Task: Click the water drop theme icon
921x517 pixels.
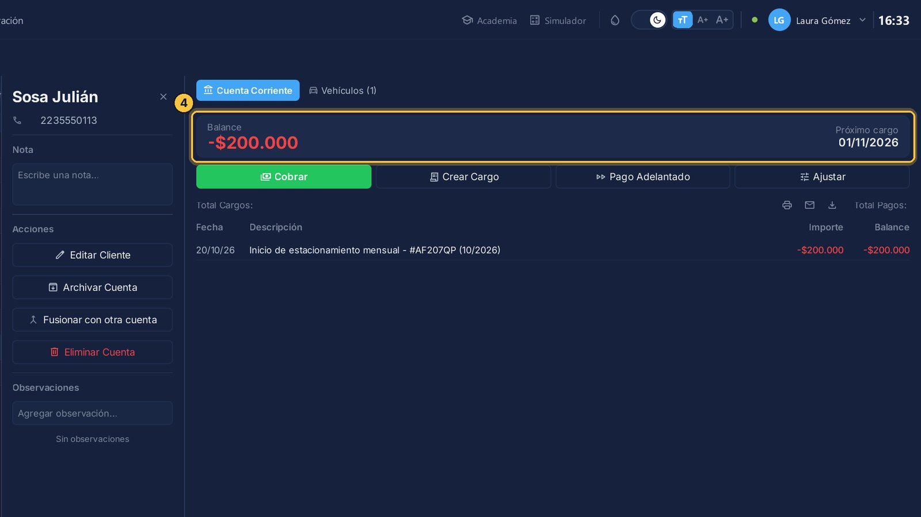Action: pos(615,20)
